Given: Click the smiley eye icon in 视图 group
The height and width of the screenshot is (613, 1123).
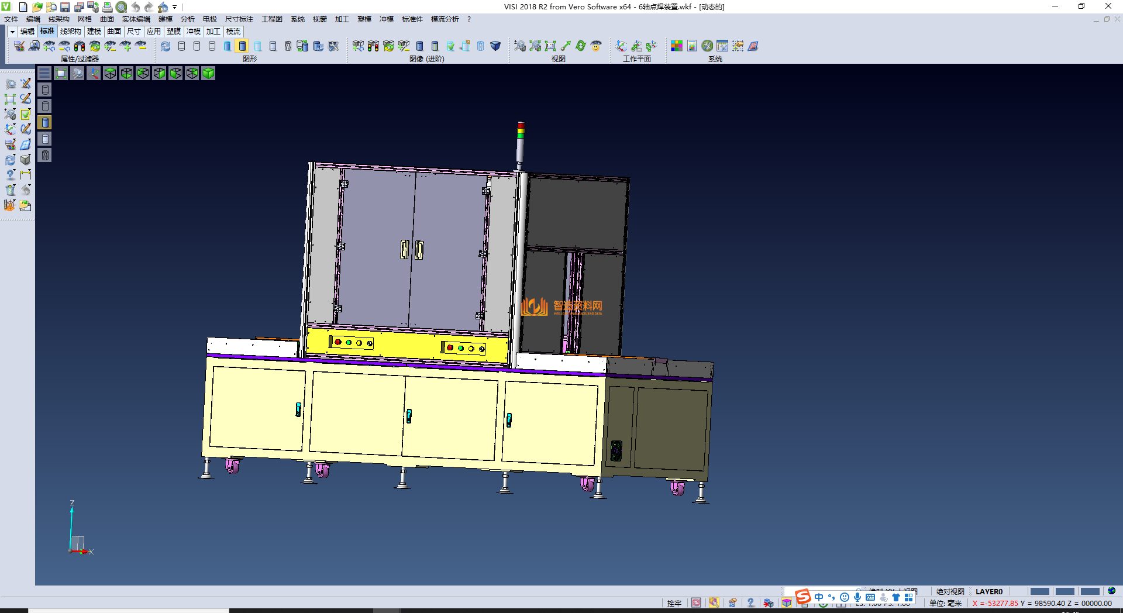Looking at the screenshot, I should (x=596, y=46).
